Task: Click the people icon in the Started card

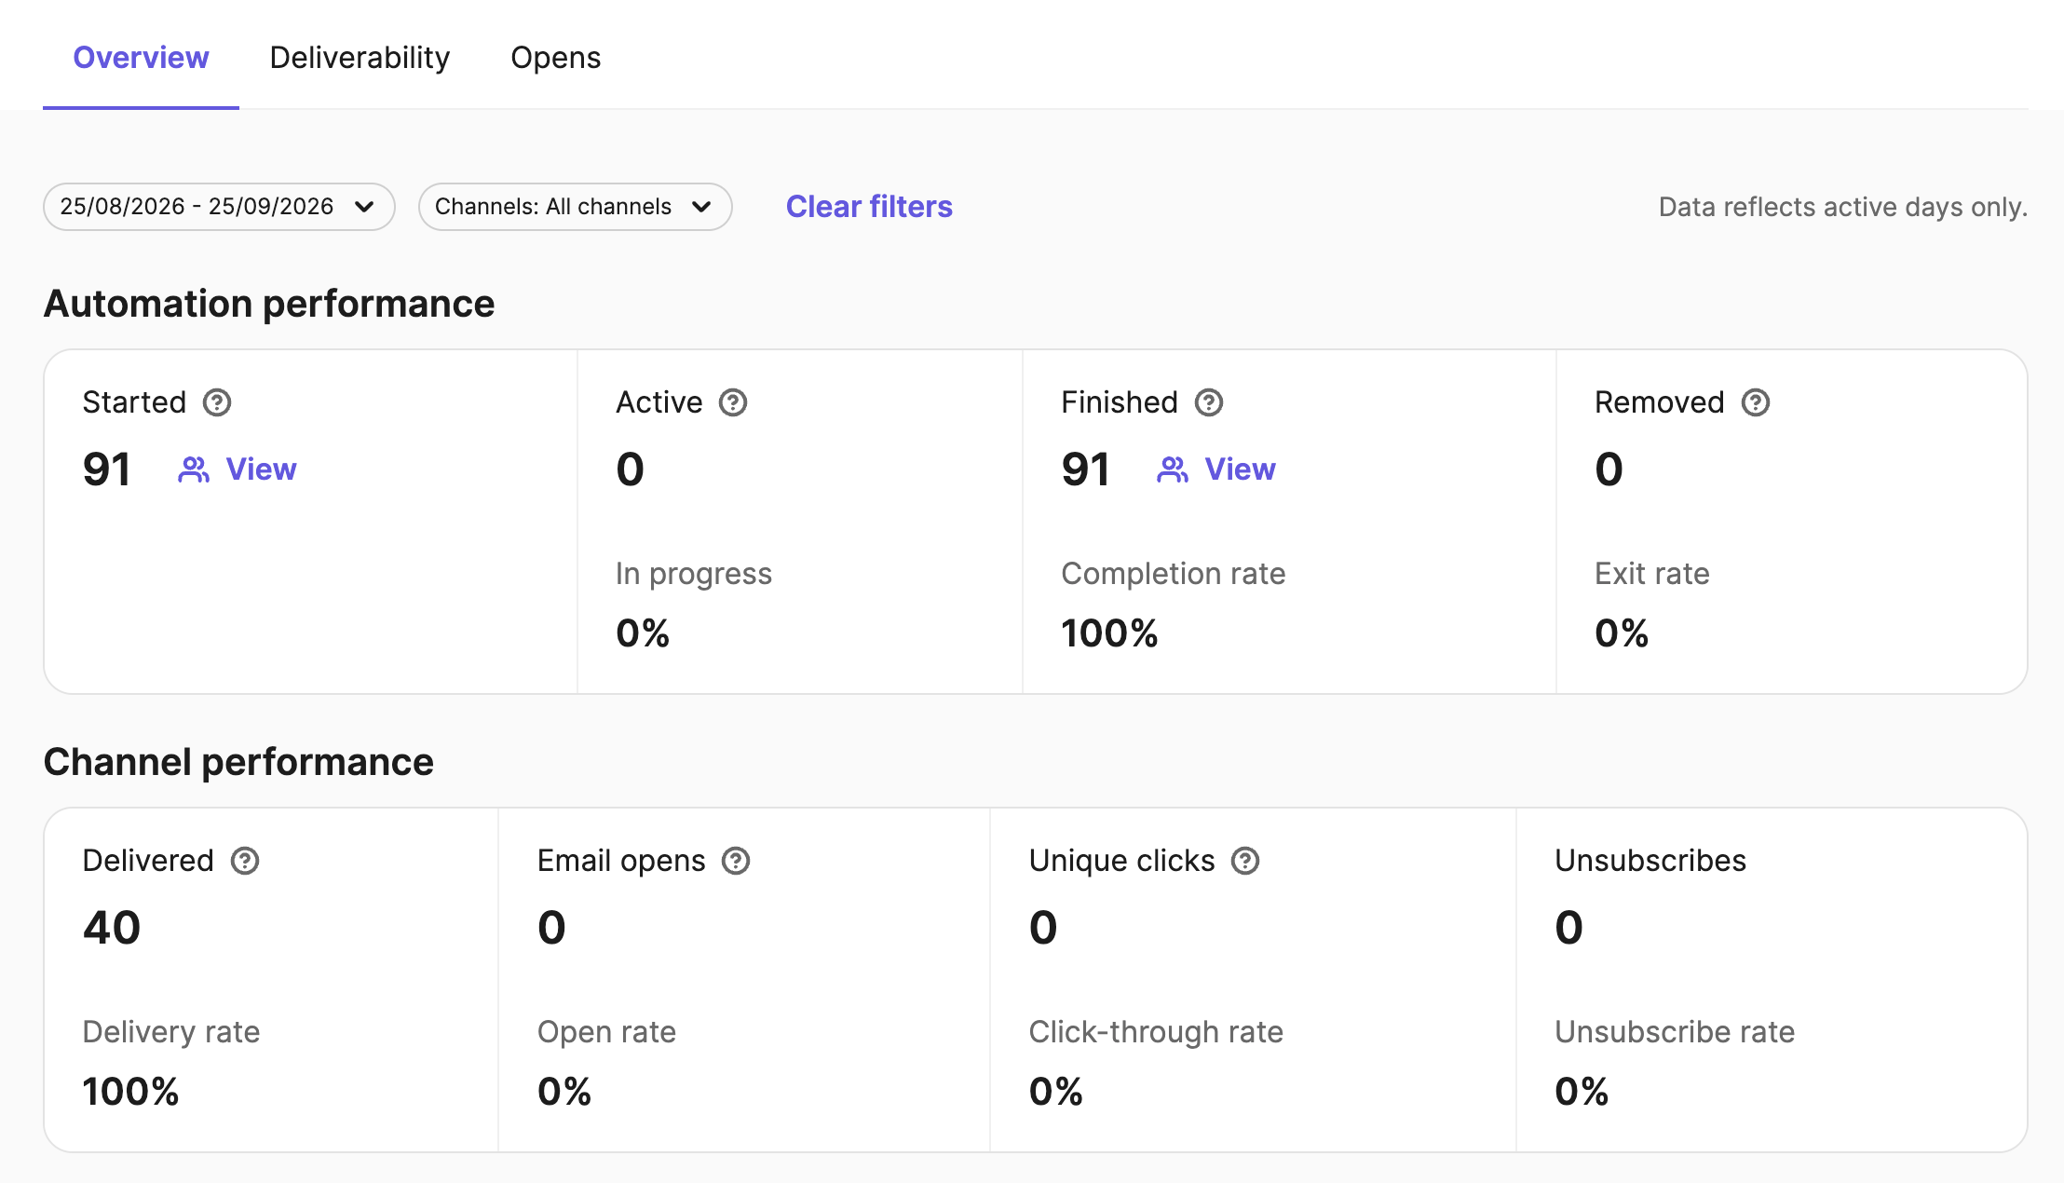Action: tap(194, 469)
